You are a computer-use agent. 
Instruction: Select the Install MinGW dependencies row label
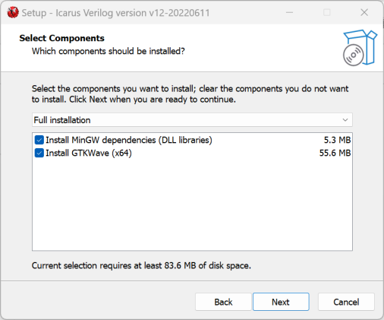point(129,140)
